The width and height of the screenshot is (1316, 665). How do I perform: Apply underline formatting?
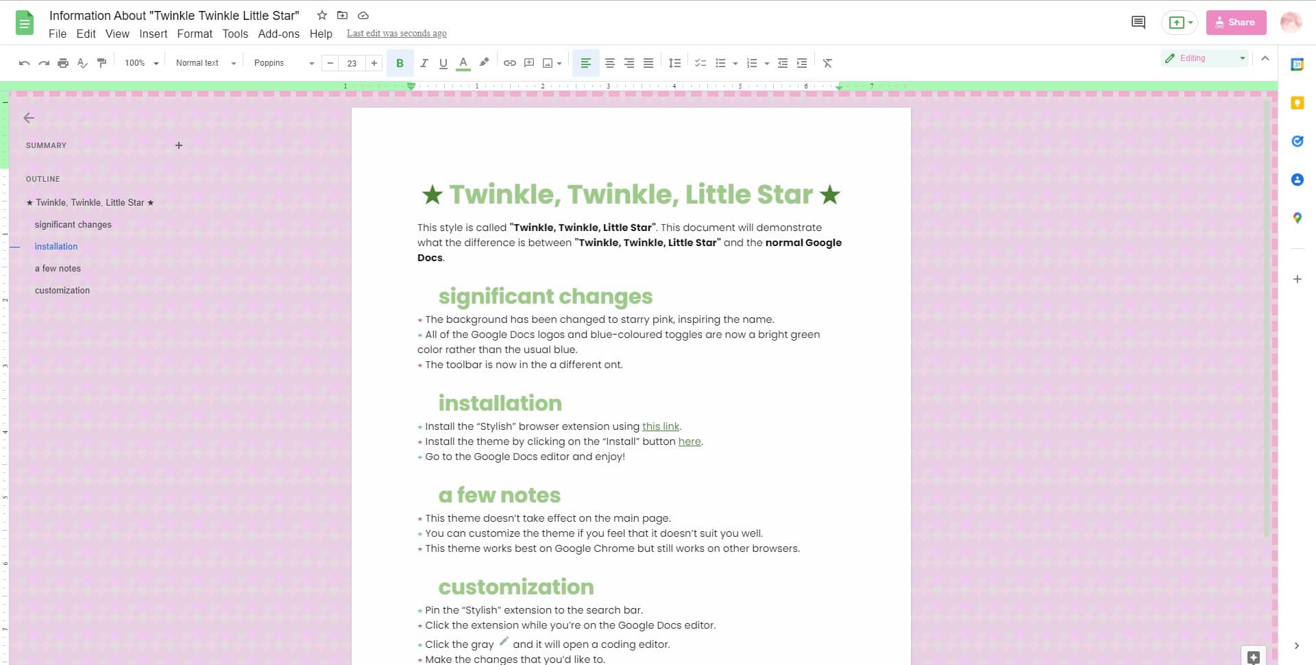443,63
